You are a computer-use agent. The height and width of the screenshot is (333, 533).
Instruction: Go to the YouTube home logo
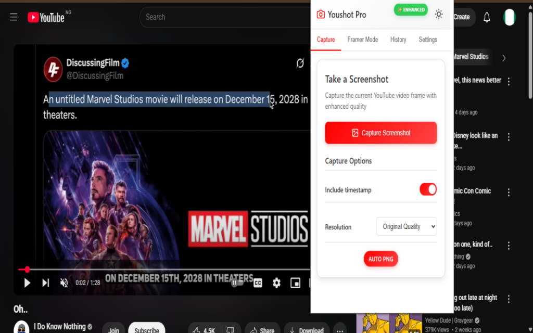pos(46,17)
